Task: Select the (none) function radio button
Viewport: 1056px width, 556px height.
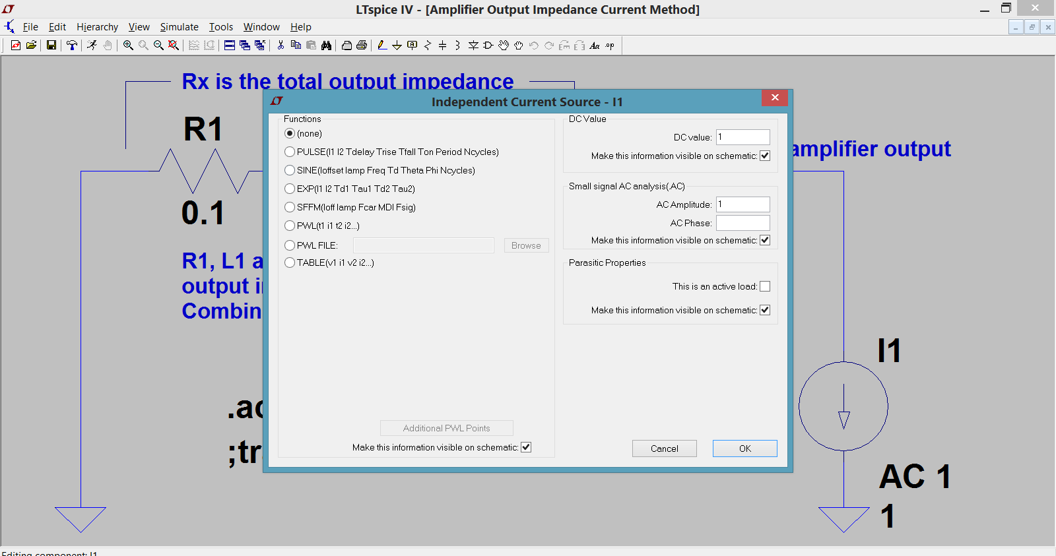Action: 290,133
